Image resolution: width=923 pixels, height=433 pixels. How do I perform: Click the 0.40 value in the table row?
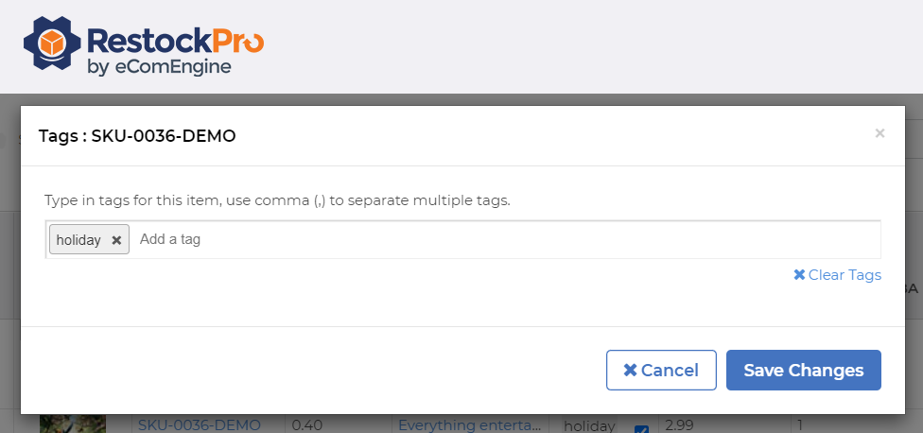(306, 425)
